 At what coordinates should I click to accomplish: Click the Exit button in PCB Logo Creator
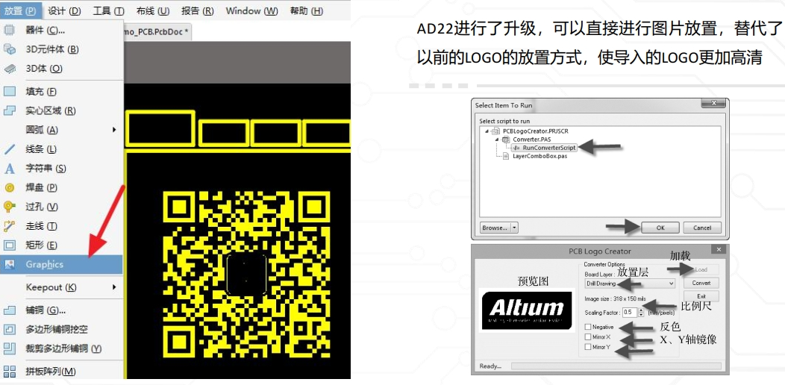click(x=701, y=296)
